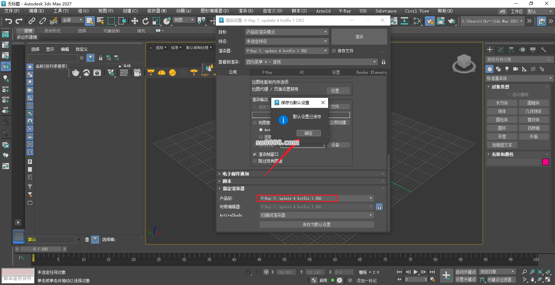This screenshot has width=555, height=285.
Task: Switch to the Modify command panel
Action: [501, 50]
